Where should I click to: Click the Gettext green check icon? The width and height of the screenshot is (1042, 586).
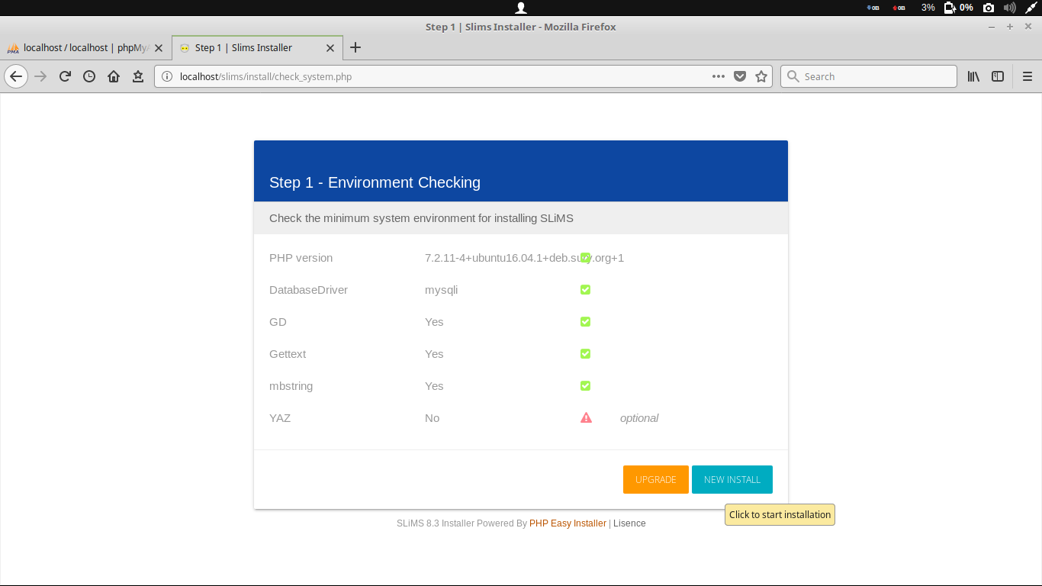point(585,354)
